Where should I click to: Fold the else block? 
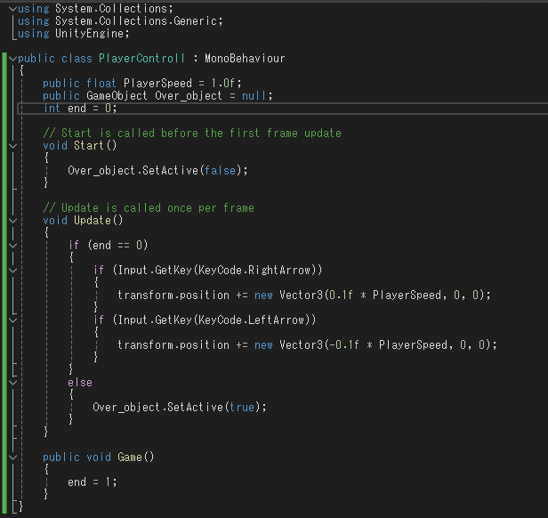12,382
